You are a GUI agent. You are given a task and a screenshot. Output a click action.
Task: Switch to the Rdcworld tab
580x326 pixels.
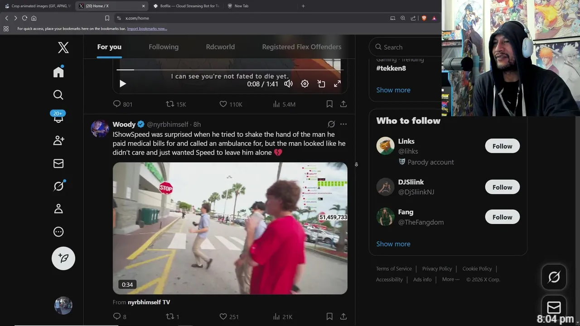pos(220,47)
